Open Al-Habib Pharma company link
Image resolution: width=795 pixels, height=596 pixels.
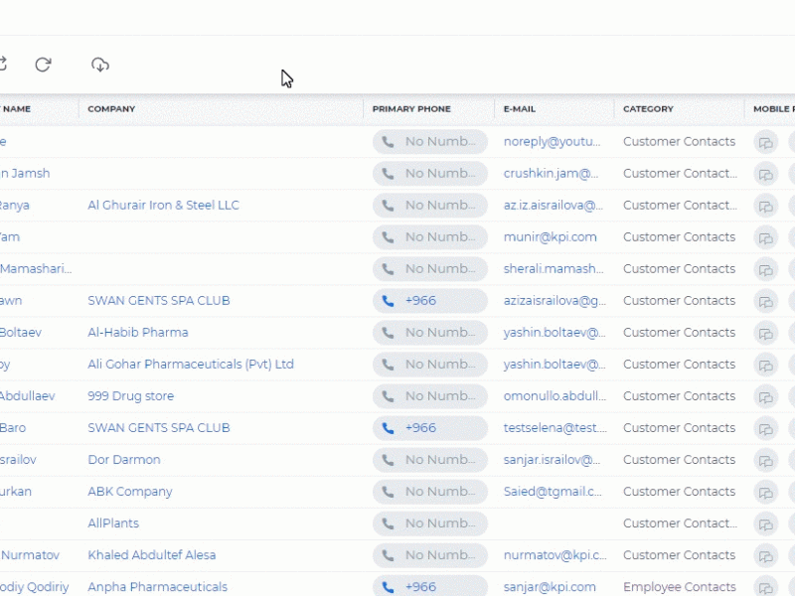(138, 333)
